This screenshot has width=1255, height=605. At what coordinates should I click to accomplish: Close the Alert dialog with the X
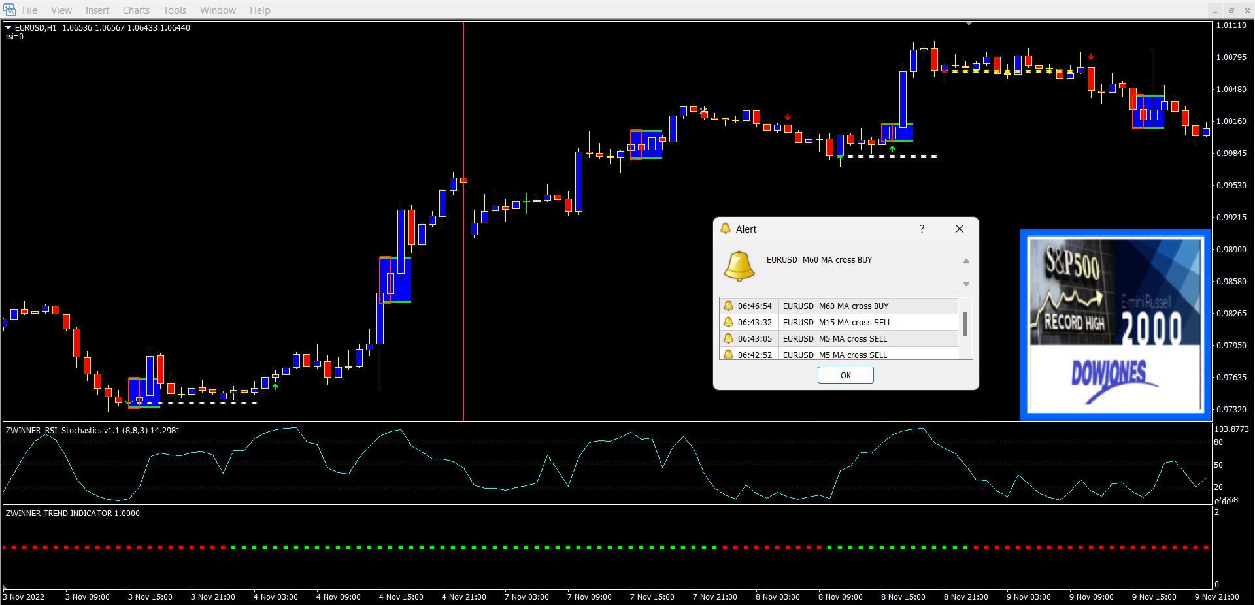[x=960, y=229]
